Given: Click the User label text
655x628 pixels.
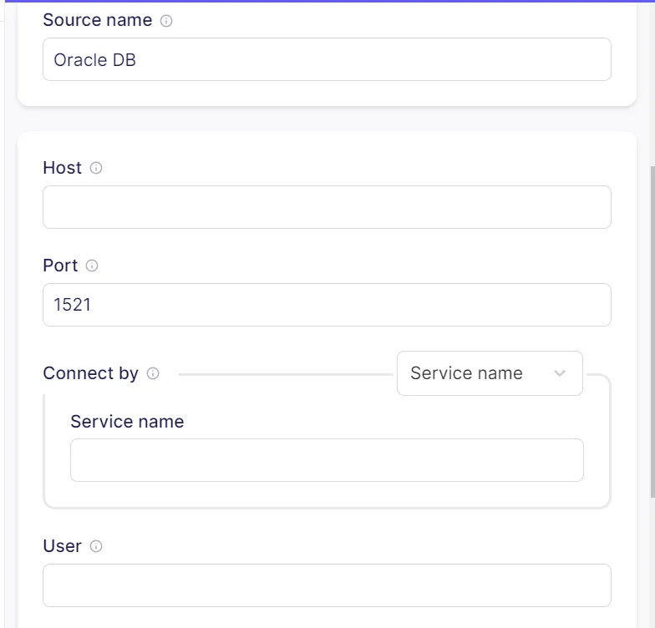Looking at the screenshot, I should 62,546.
